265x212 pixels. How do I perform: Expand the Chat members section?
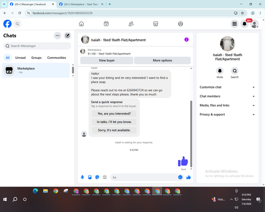coord(227,96)
